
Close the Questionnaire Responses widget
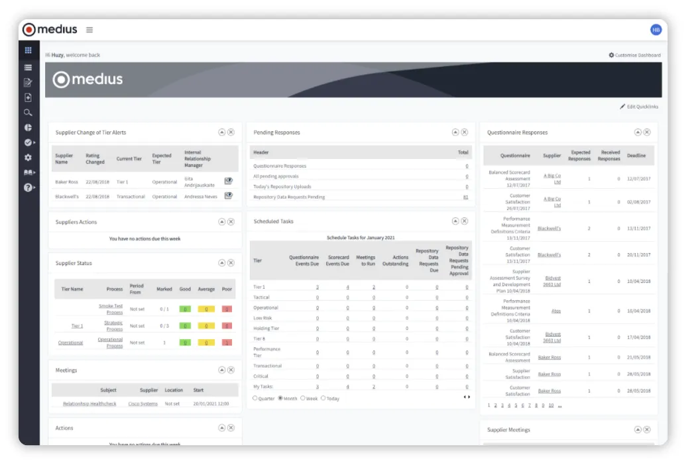coord(647,132)
